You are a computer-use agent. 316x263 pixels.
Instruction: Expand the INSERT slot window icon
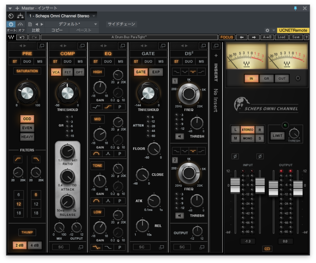(216, 46)
